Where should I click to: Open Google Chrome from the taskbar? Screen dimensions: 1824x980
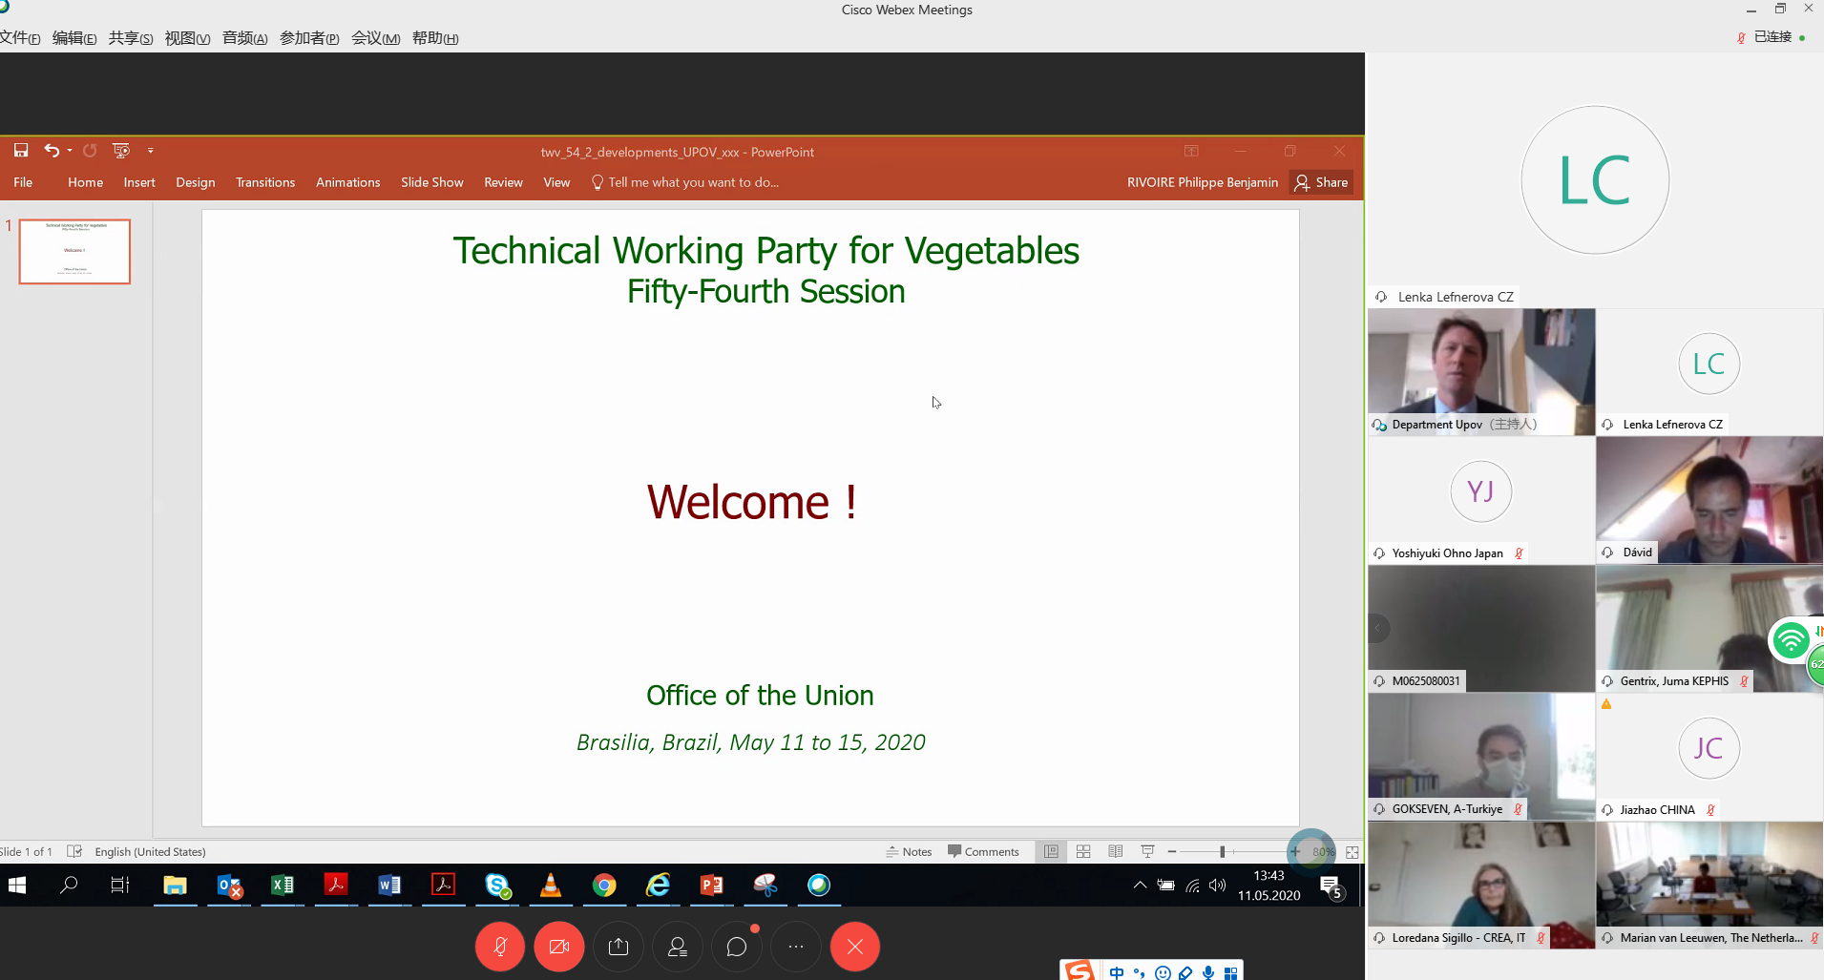coord(604,886)
